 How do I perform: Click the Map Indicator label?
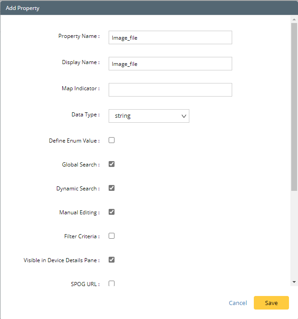(x=80, y=89)
